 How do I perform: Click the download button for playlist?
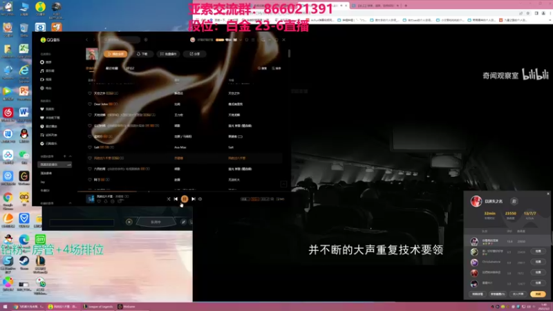pyautogui.click(x=142, y=54)
